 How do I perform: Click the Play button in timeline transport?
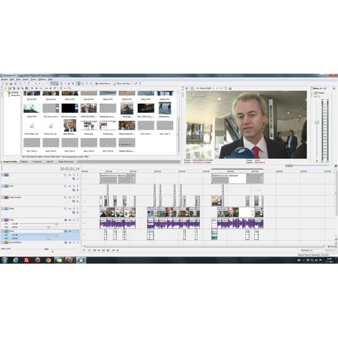tap(99, 250)
